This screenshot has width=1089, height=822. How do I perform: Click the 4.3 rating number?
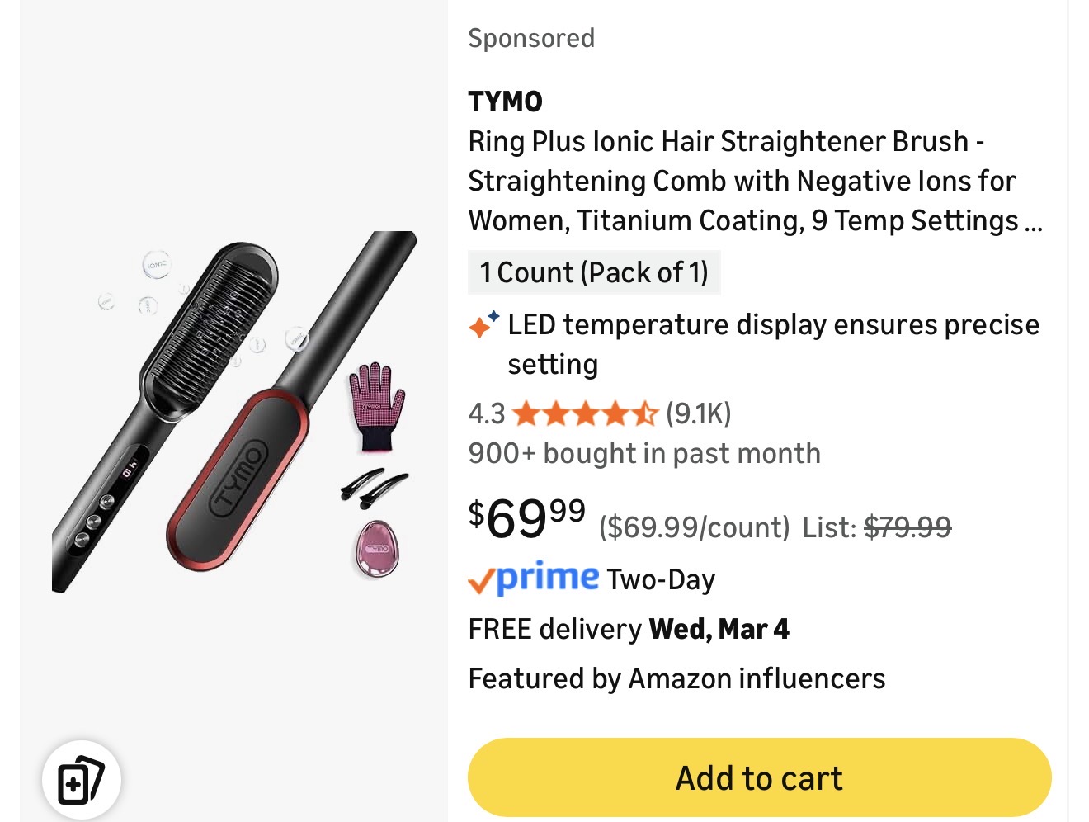pos(486,413)
